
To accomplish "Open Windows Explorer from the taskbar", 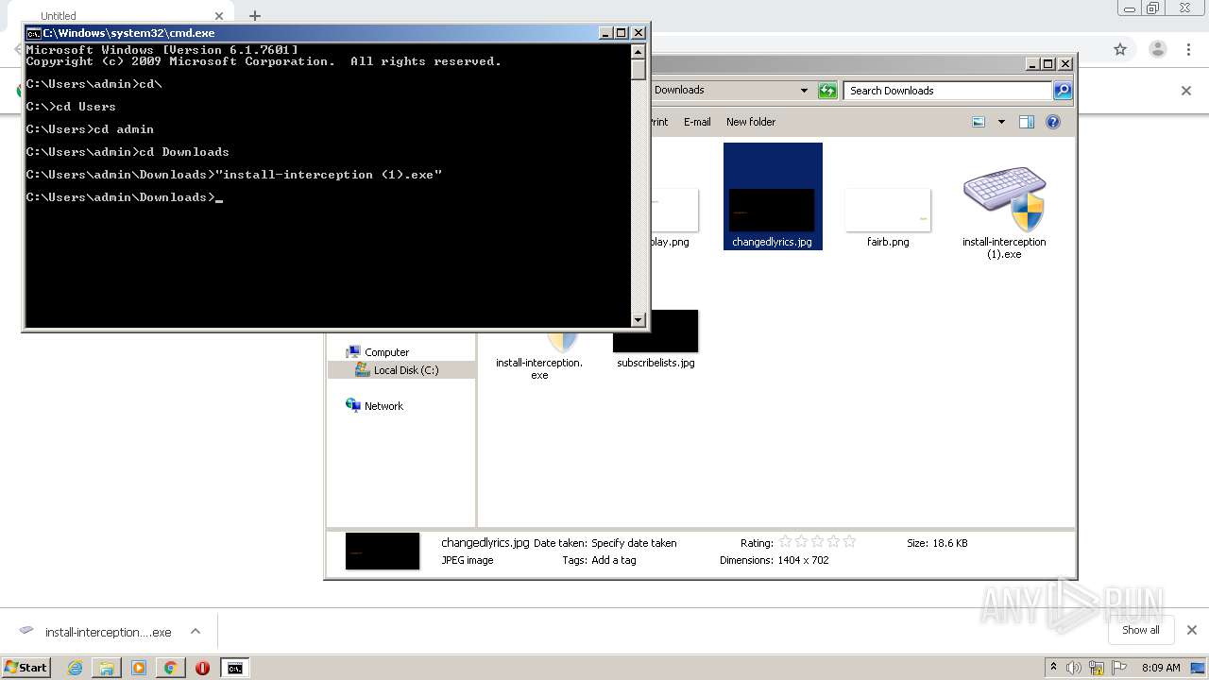I will (x=107, y=668).
